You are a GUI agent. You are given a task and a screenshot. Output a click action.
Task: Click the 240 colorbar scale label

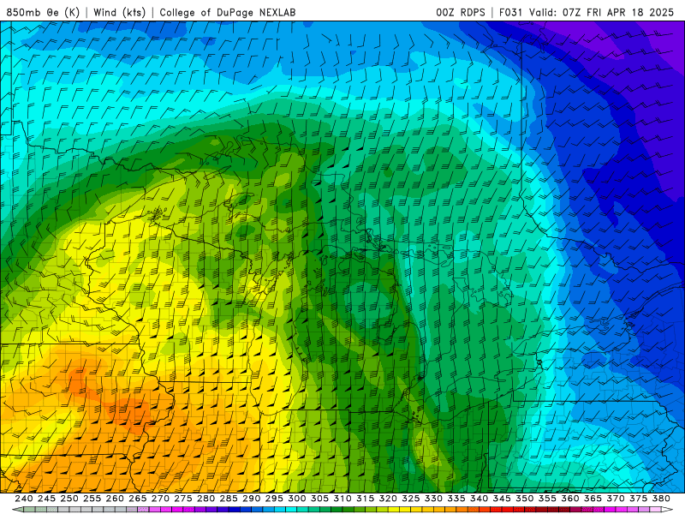24,499
